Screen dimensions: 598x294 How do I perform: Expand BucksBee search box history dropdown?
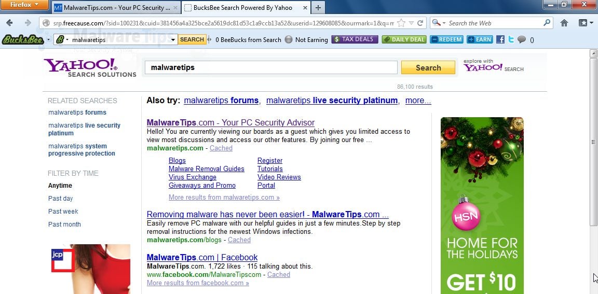tap(173, 39)
